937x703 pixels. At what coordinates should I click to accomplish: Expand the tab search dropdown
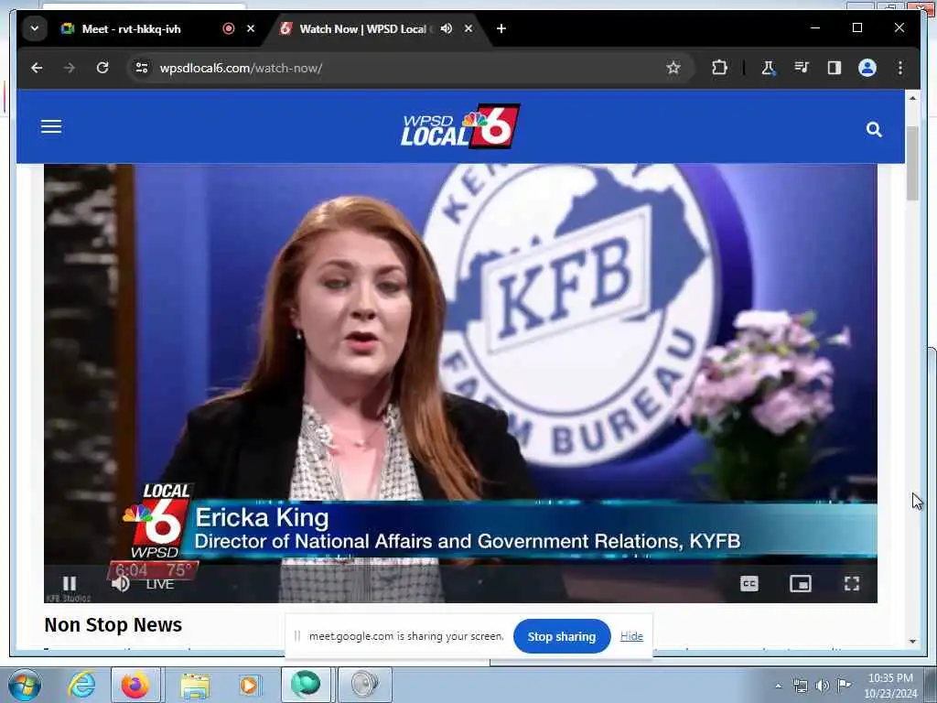[35, 28]
